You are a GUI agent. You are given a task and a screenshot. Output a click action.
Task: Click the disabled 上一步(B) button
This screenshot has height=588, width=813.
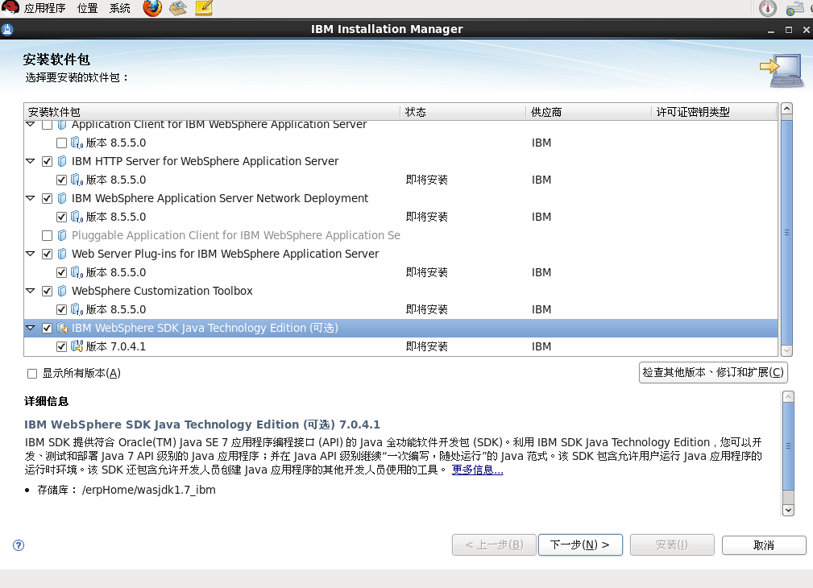pyautogui.click(x=494, y=545)
